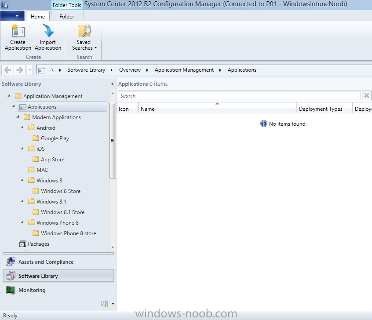Viewport: 372px width, 320px height.
Task: Select the Modern Applications folder
Action: (x=56, y=117)
